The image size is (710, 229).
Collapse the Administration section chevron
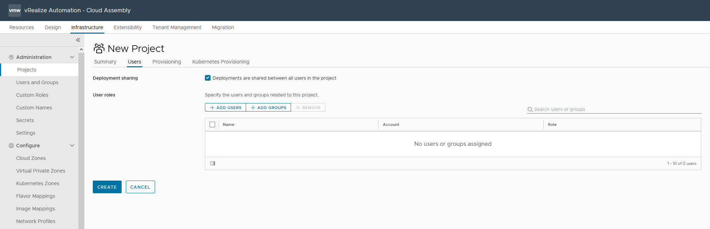[72, 57]
